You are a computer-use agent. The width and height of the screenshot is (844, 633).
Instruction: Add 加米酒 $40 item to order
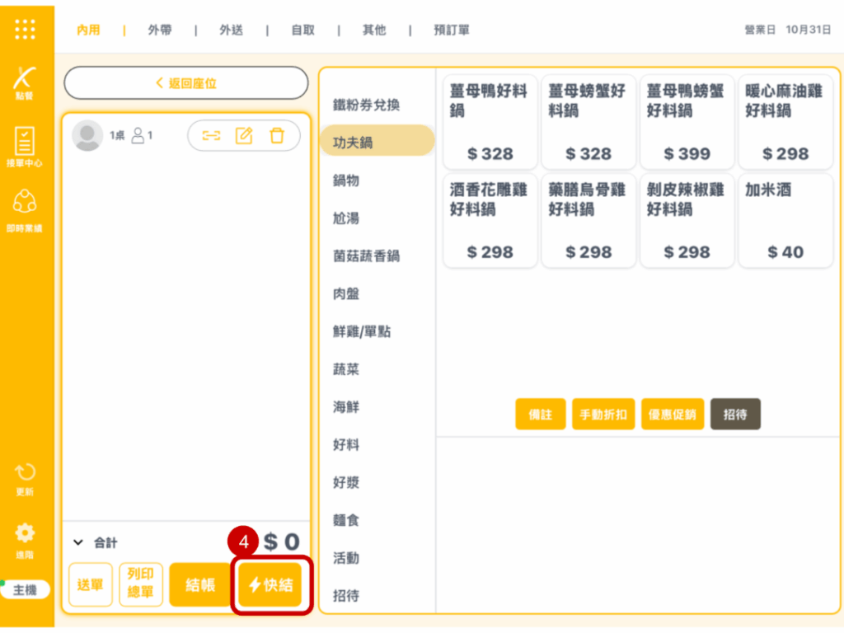point(785,220)
